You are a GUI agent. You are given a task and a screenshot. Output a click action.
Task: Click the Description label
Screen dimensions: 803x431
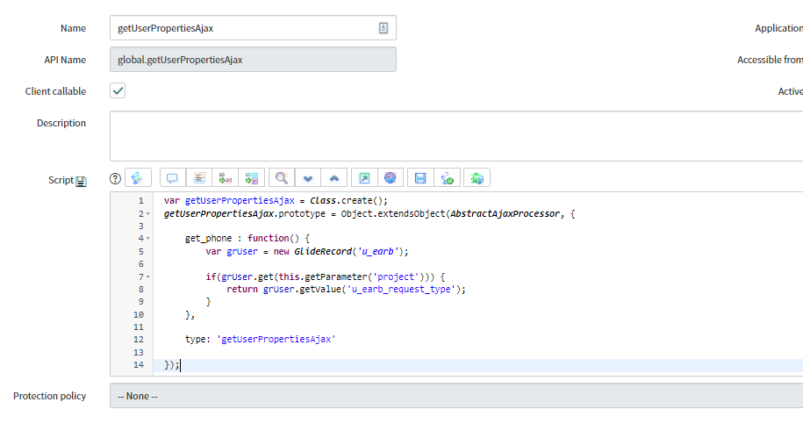tap(61, 123)
